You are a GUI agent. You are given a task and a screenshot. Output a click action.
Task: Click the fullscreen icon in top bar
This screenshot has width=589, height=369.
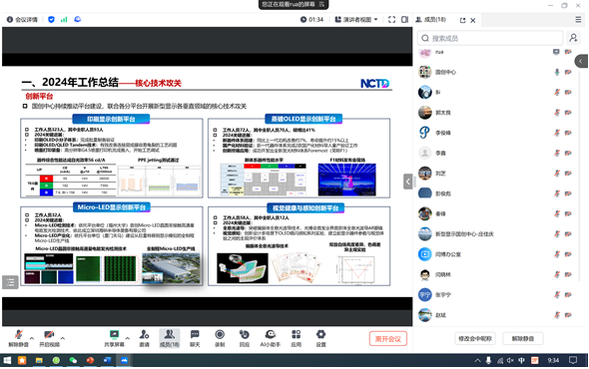click(391, 20)
